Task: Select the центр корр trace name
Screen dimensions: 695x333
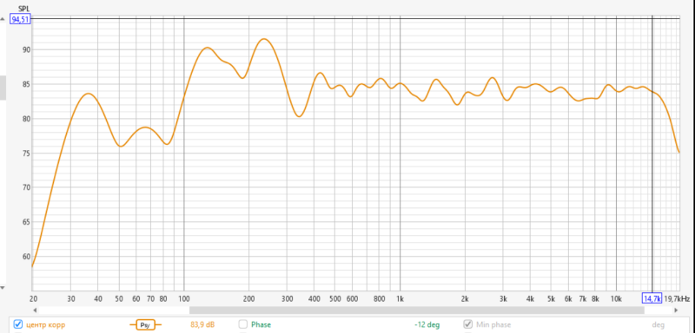Action: pyautogui.click(x=46, y=325)
